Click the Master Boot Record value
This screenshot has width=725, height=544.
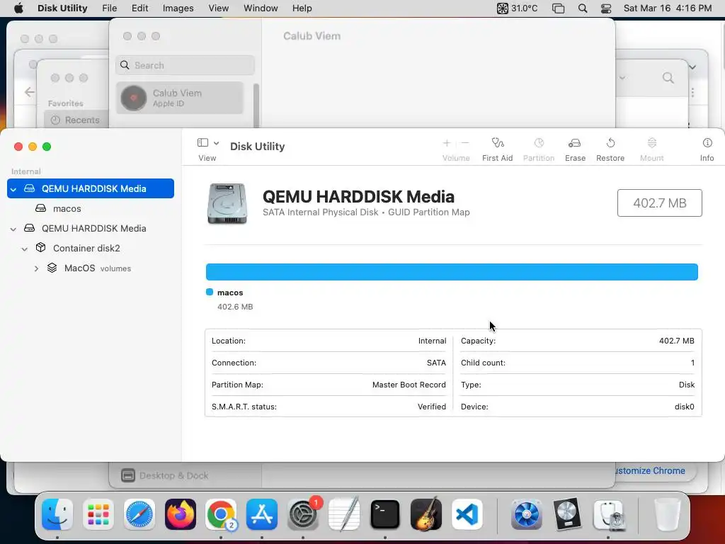coord(409,385)
